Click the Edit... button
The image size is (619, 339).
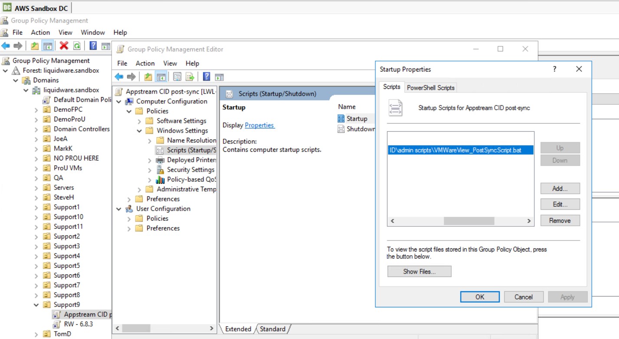pos(560,205)
